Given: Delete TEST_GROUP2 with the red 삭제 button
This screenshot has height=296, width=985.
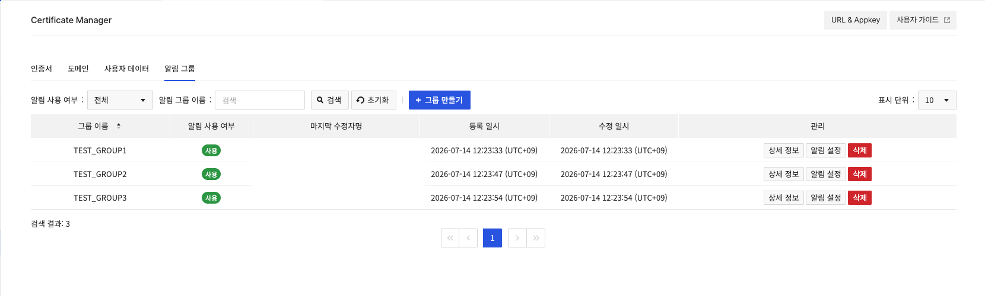Looking at the screenshot, I should (860, 174).
